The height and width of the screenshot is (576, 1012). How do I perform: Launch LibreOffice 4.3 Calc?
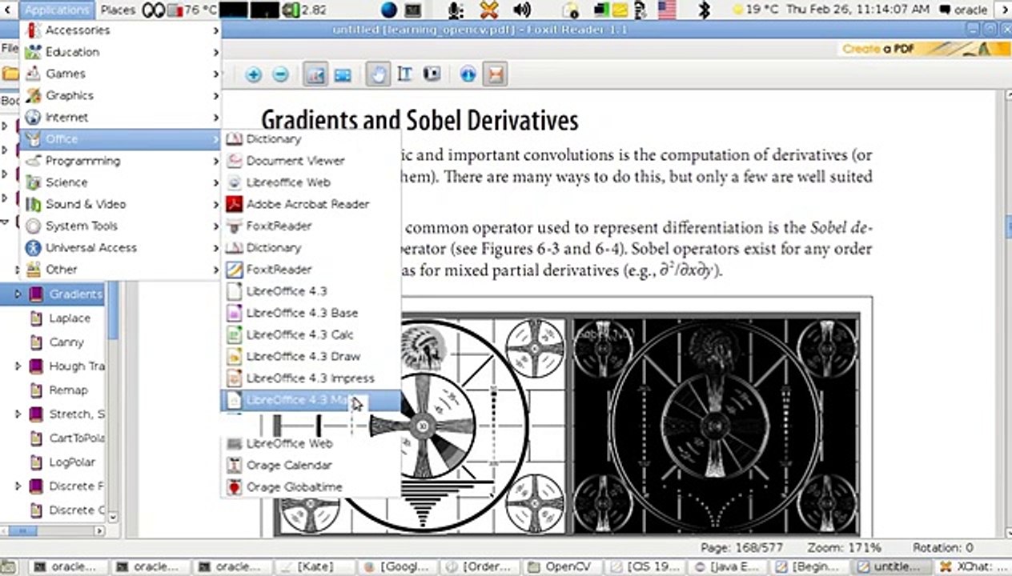click(x=311, y=335)
